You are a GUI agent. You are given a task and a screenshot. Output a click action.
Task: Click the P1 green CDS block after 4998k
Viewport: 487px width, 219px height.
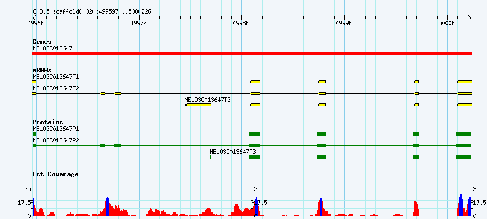[x=254, y=134]
